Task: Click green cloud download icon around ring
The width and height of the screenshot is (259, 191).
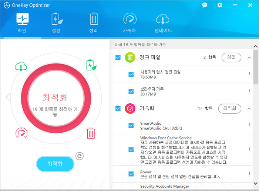Action: pyautogui.click(x=21, y=66)
